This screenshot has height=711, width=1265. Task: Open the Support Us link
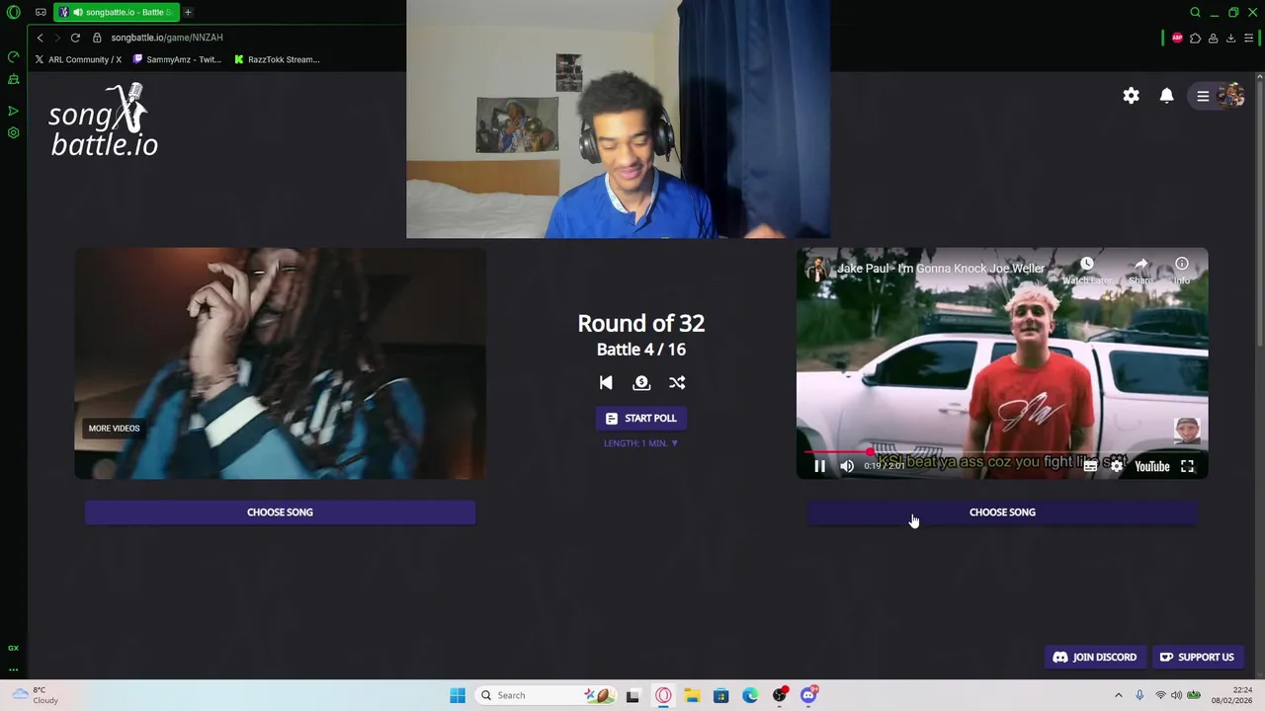[x=1197, y=658]
